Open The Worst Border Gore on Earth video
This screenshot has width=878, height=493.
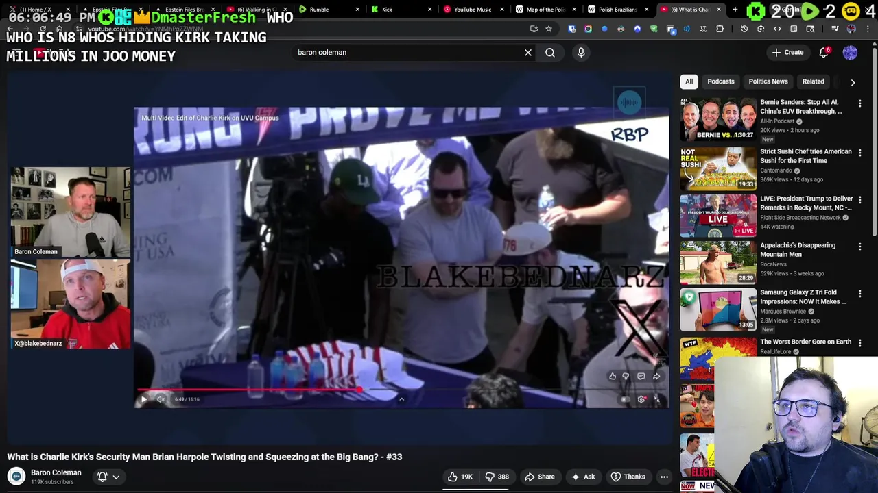pyautogui.click(x=805, y=342)
